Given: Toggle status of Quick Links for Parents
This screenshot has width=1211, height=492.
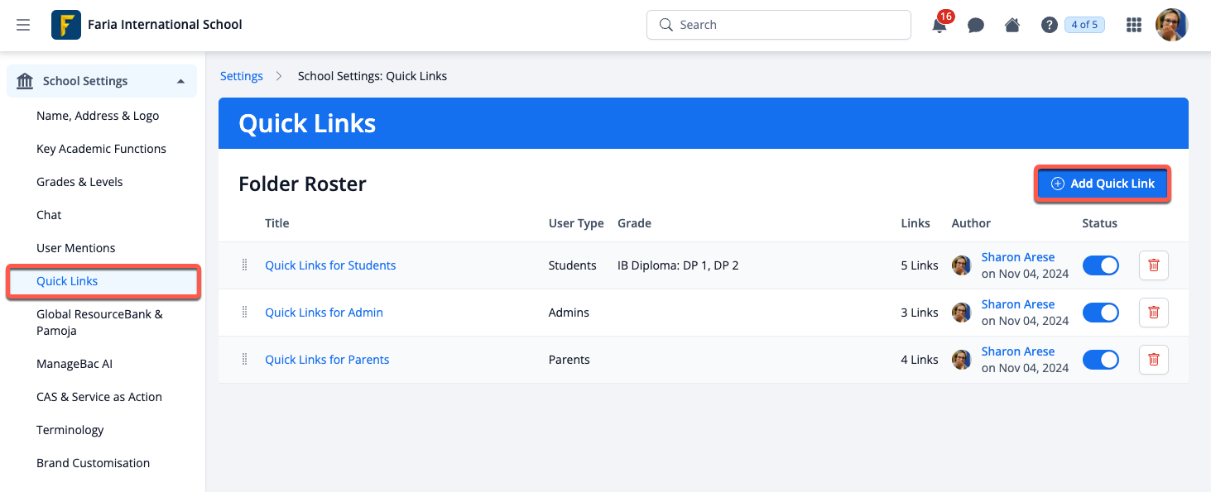Looking at the screenshot, I should click(x=1100, y=360).
